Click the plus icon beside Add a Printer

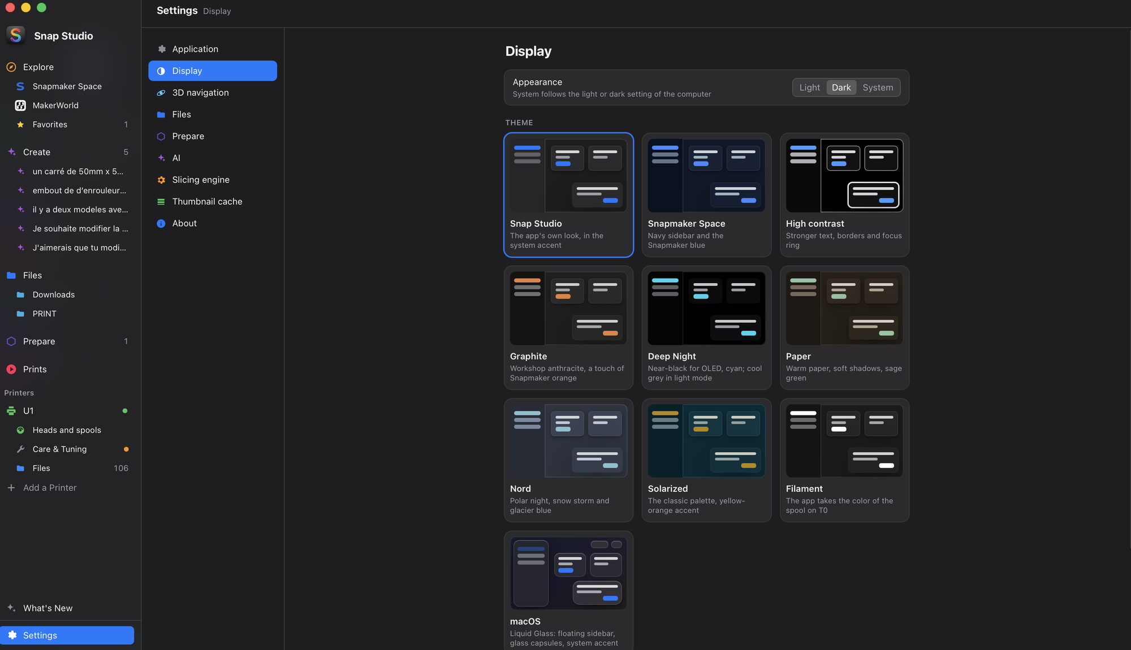point(11,488)
